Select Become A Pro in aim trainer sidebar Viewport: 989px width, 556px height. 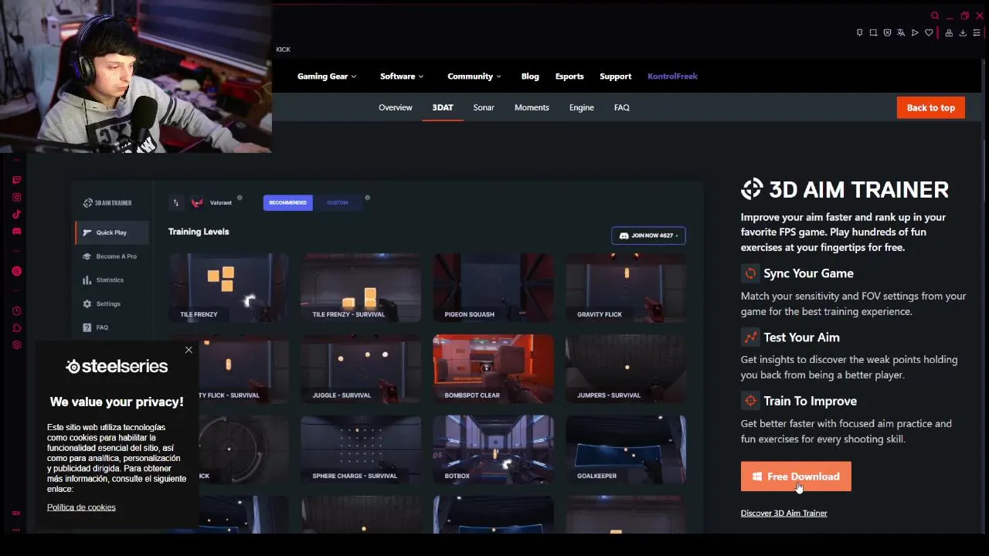[x=112, y=256]
